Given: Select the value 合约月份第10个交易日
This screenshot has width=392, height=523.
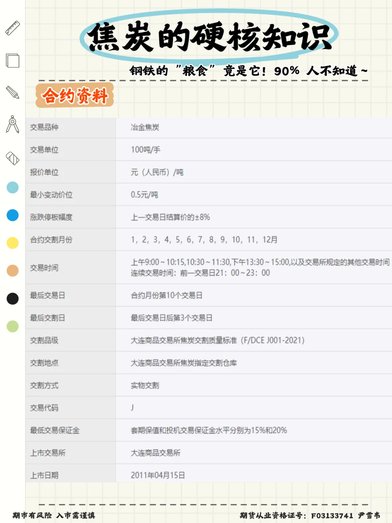Looking at the screenshot, I should 167,295.
